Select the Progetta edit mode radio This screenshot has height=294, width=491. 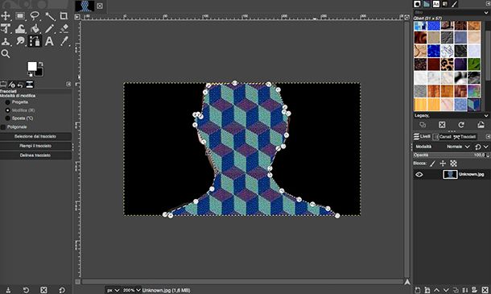[x=8, y=102]
